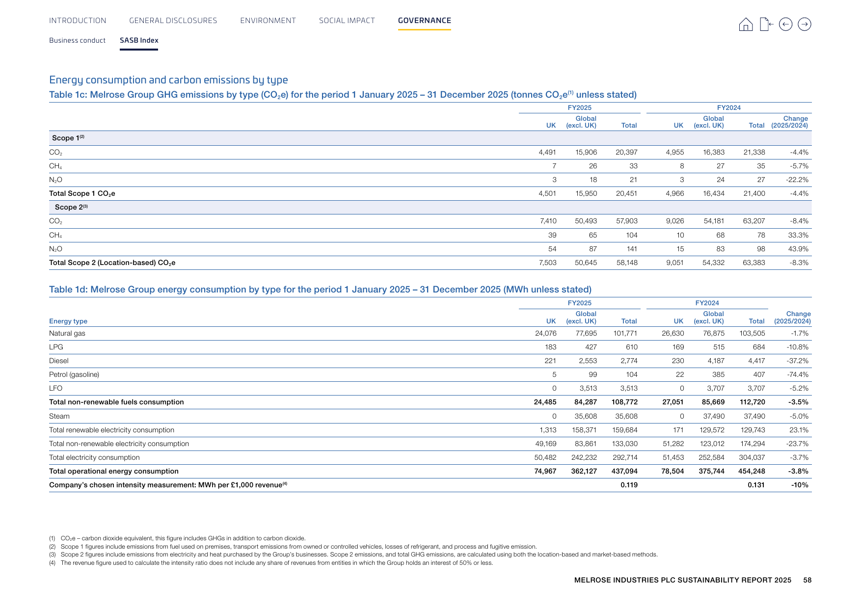
Task: Click the Table 1d title
Action: (x=320, y=290)
